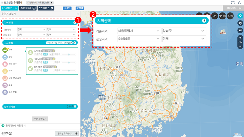244x137 pixels.
Task: Zoom in the map with the plus button
Action: tap(240, 37)
